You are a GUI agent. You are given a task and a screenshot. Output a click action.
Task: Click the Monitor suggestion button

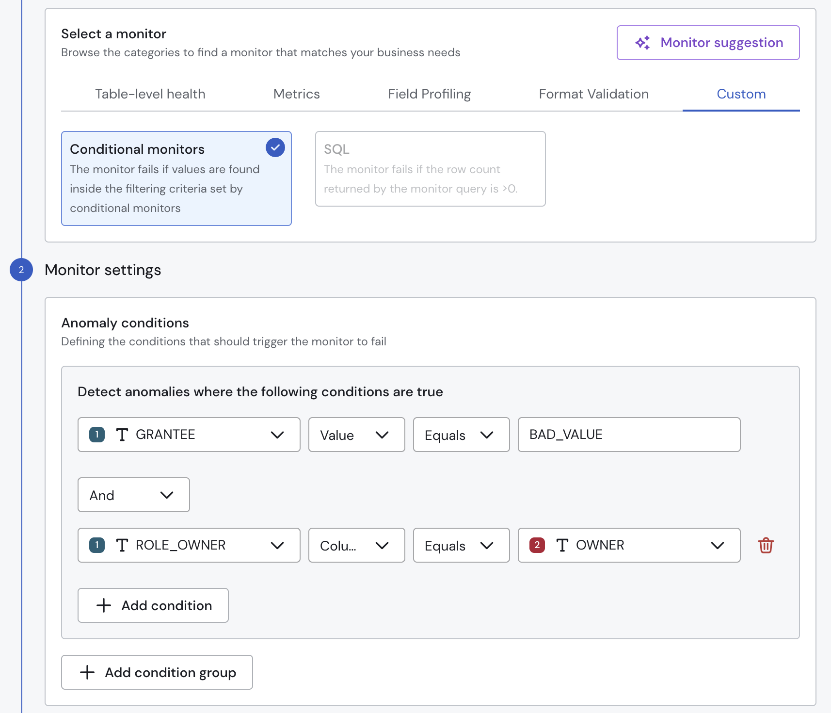pyautogui.click(x=708, y=43)
